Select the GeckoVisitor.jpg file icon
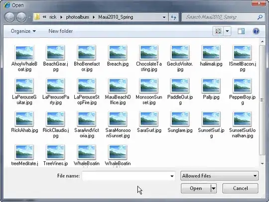Viewport: 269px width, 202px height. (180, 59)
